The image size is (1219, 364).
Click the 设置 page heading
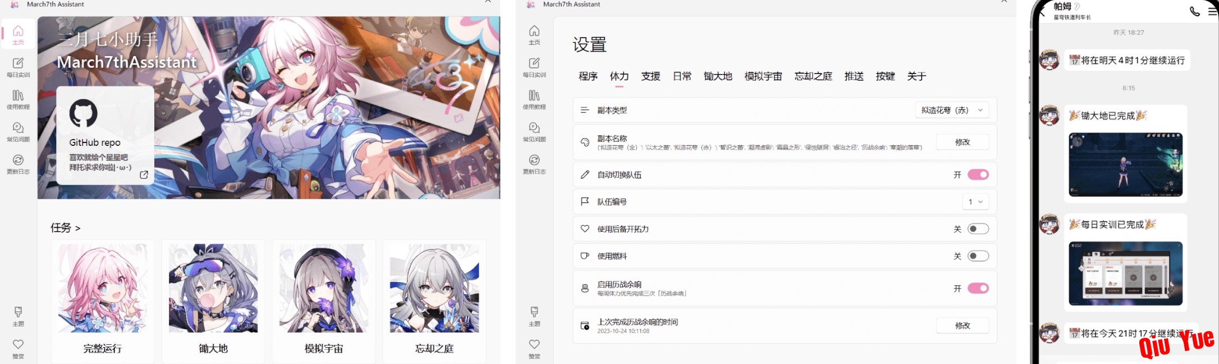[x=589, y=44]
